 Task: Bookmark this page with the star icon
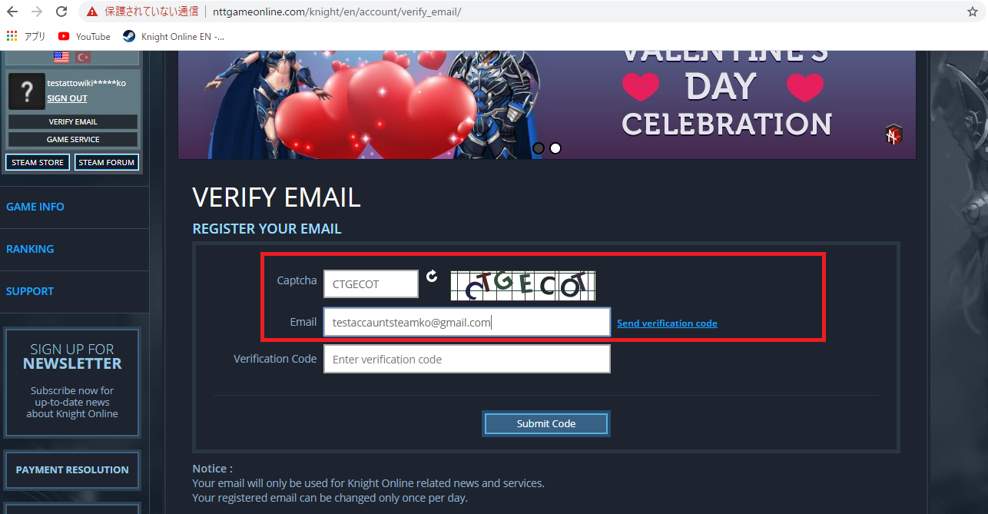point(972,12)
